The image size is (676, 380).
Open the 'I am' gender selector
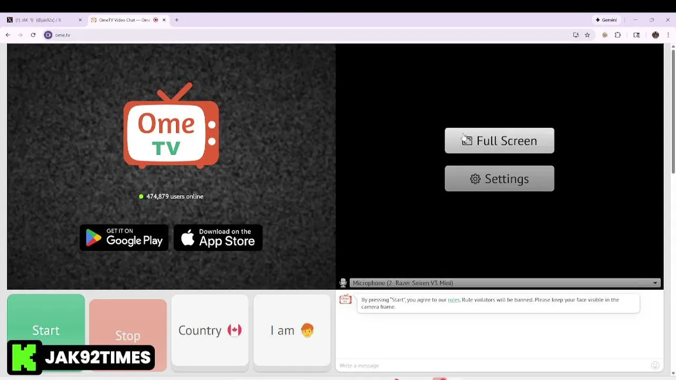[292, 330]
